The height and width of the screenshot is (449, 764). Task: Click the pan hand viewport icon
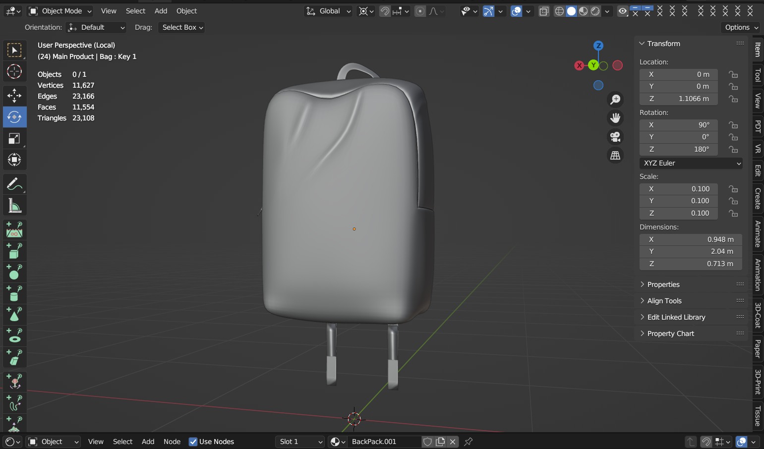(x=615, y=118)
